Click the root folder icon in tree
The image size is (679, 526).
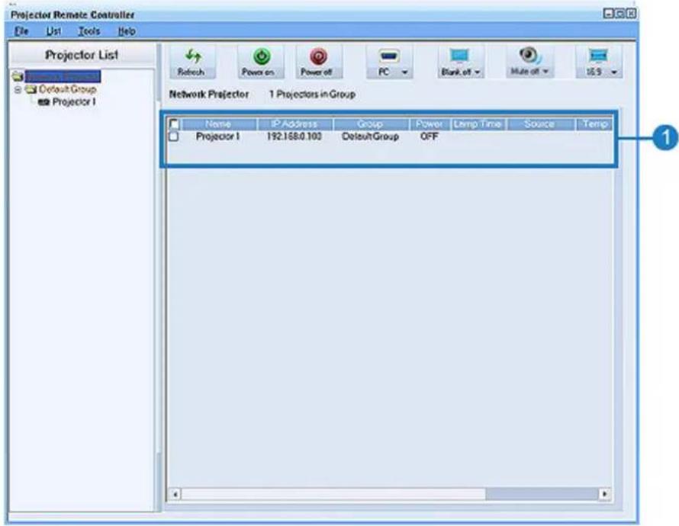pos(18,76)
